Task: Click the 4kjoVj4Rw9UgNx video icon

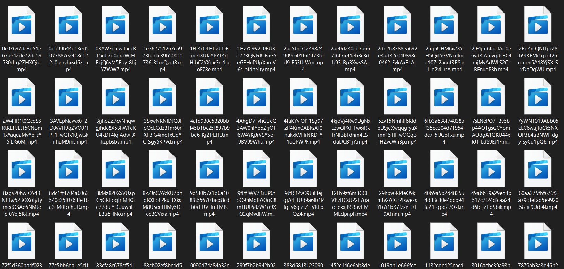Action: click(350, 97)
